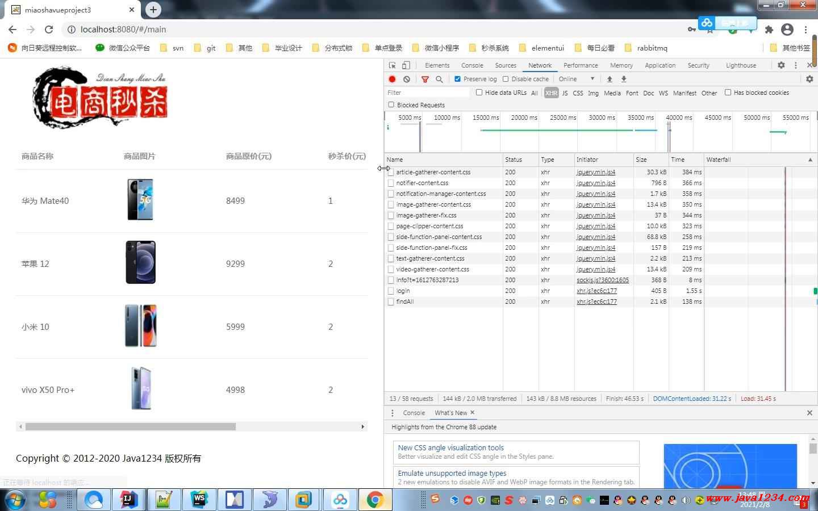Filter requests by Img type
The height and width of the screenshot is (511, 818).
coord(593,93)
